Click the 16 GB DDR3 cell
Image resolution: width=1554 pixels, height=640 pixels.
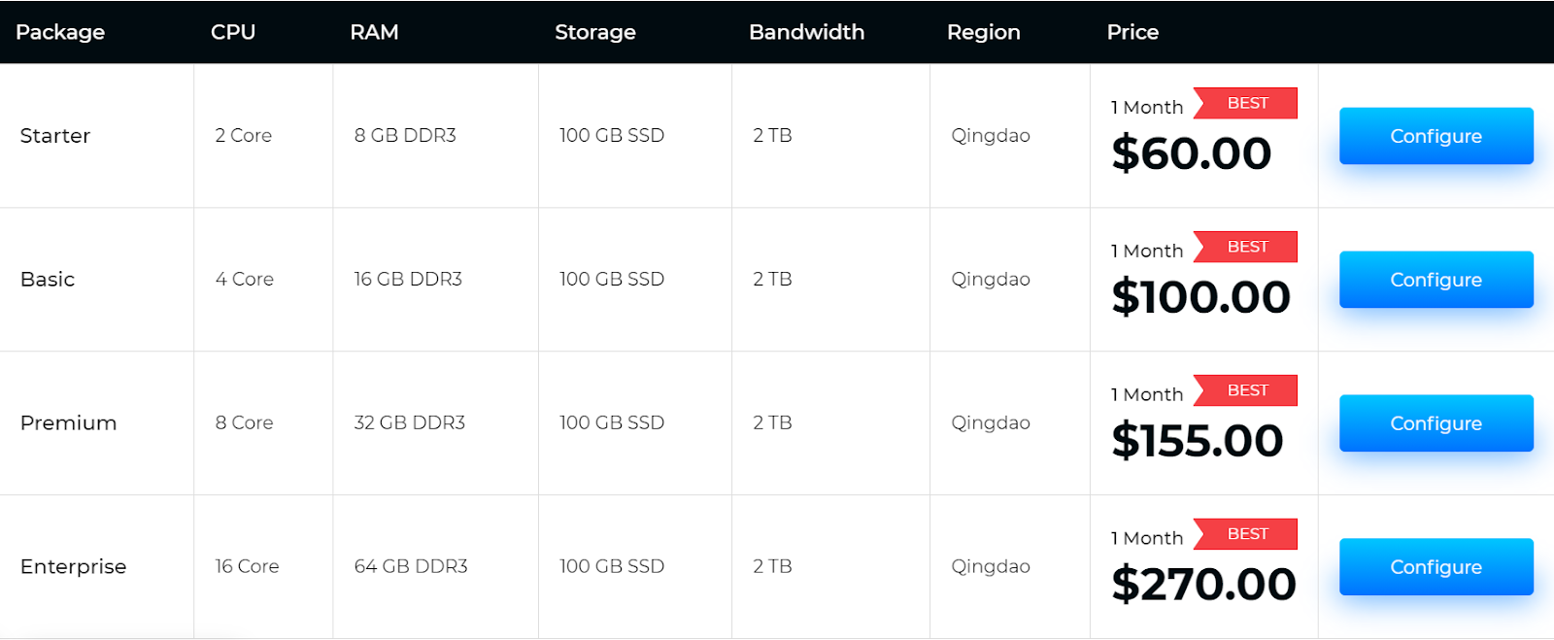(408, 280)
